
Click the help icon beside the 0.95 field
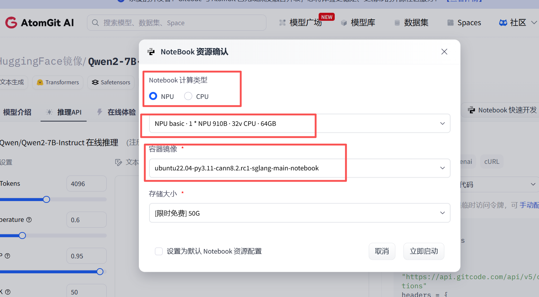7,256
